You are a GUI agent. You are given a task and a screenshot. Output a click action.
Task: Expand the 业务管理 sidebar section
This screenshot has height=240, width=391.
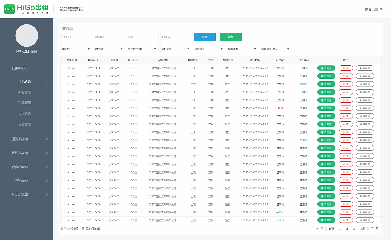pyautogui.click(x=30, y=139)
